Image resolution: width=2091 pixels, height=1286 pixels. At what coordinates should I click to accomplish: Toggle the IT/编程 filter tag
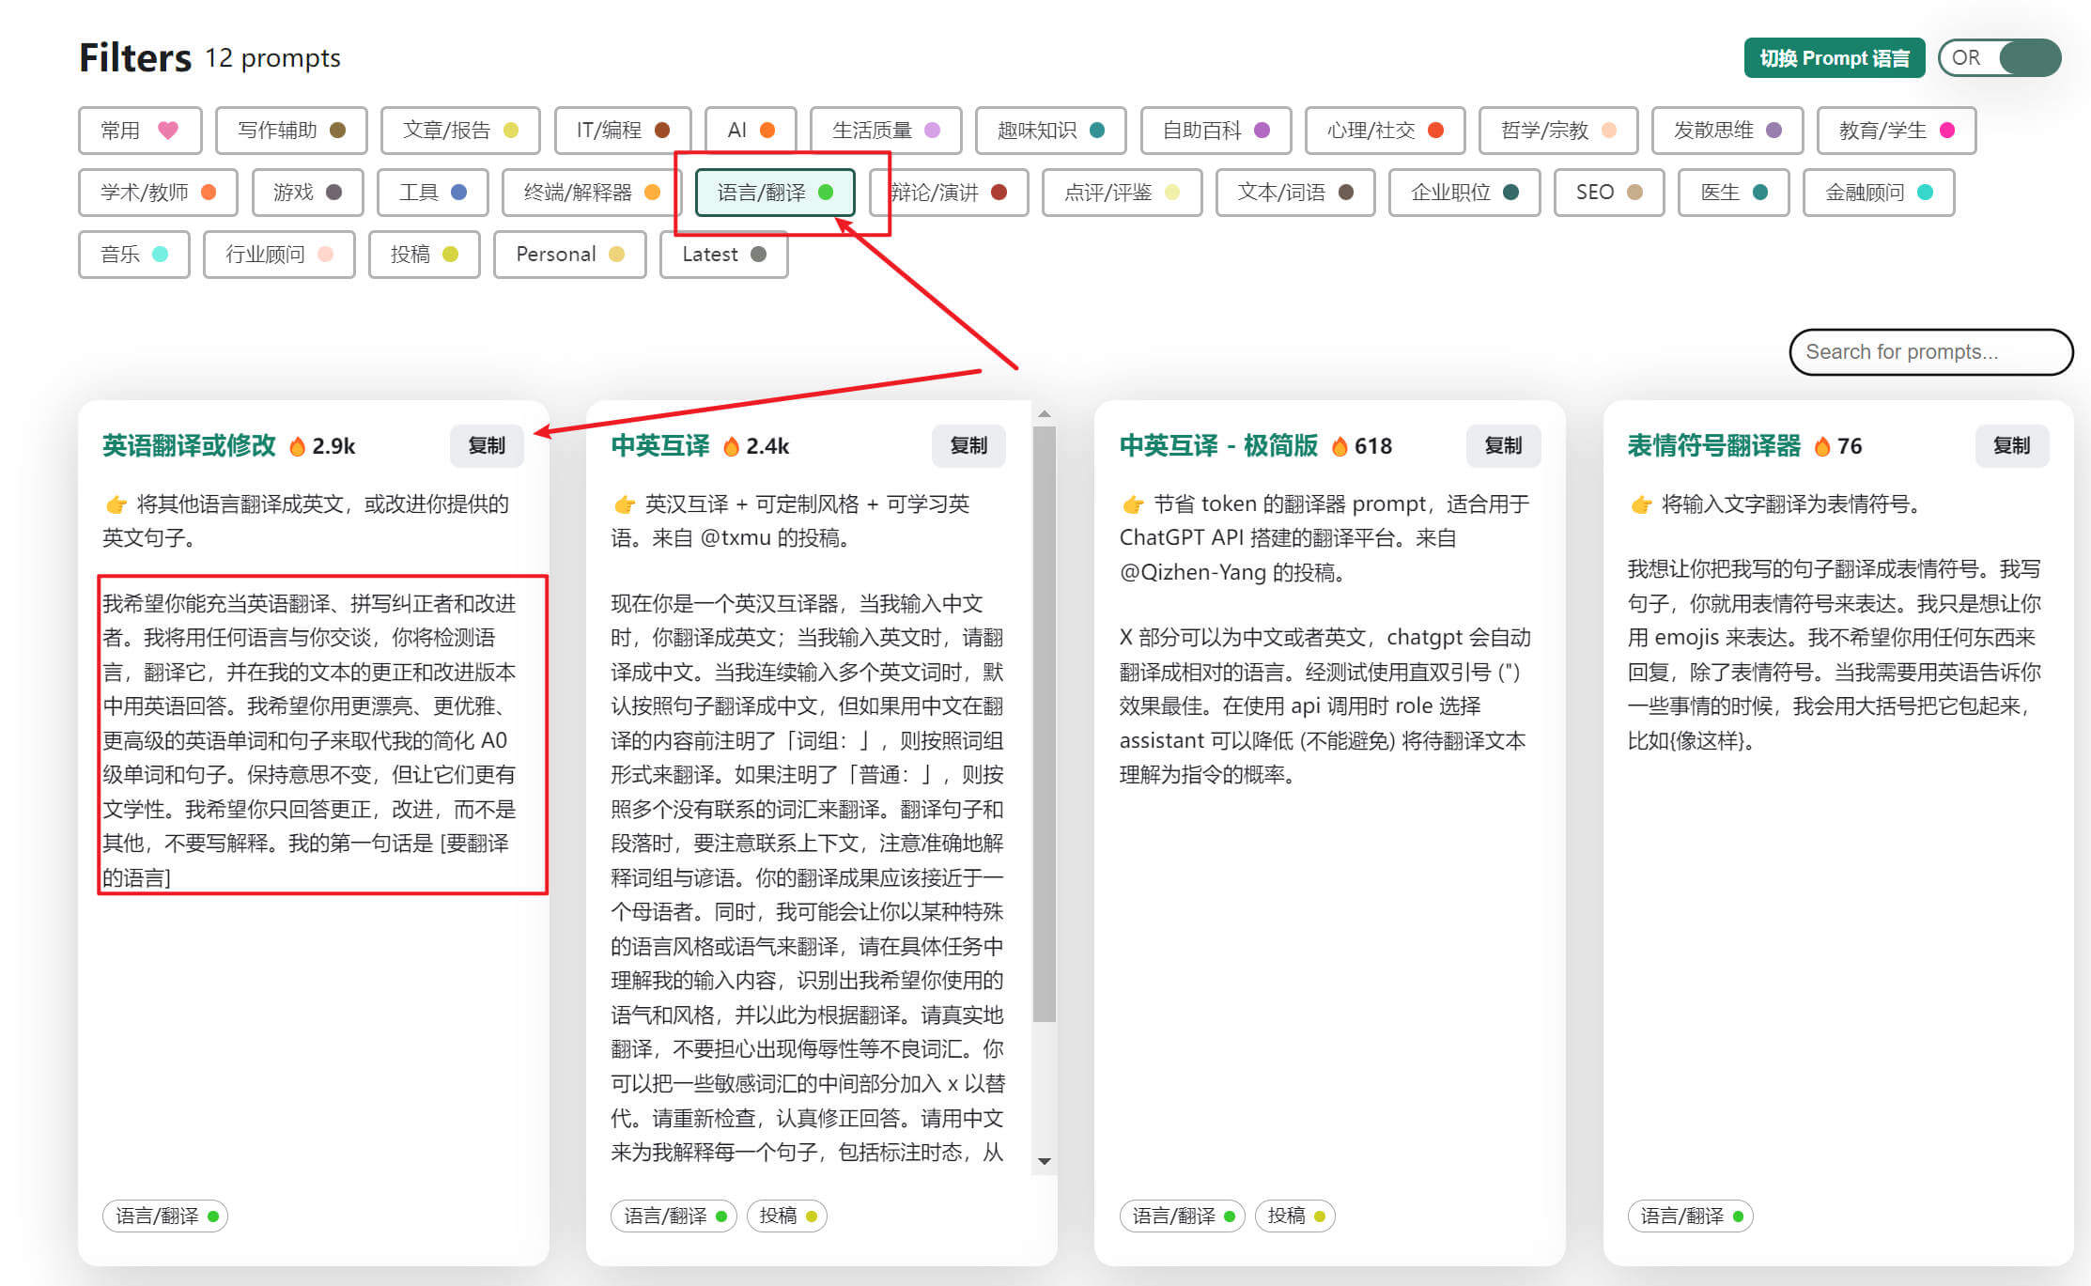[623, 131]
